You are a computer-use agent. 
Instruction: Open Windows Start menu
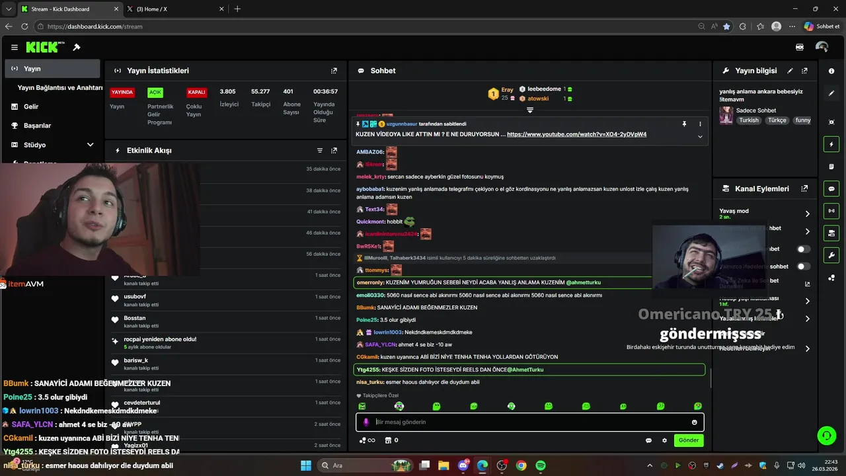click(x=306, y=465)
